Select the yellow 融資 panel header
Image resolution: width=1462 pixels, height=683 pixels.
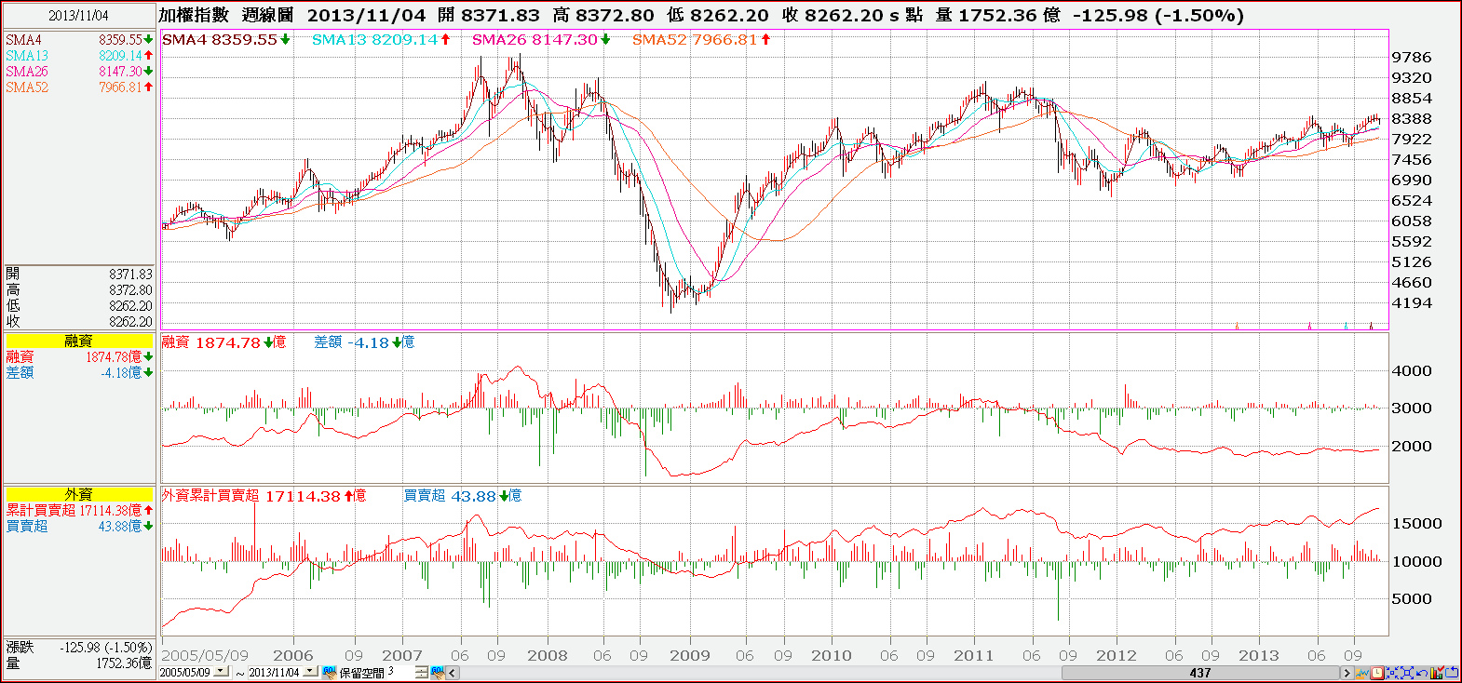click(79, 341)
